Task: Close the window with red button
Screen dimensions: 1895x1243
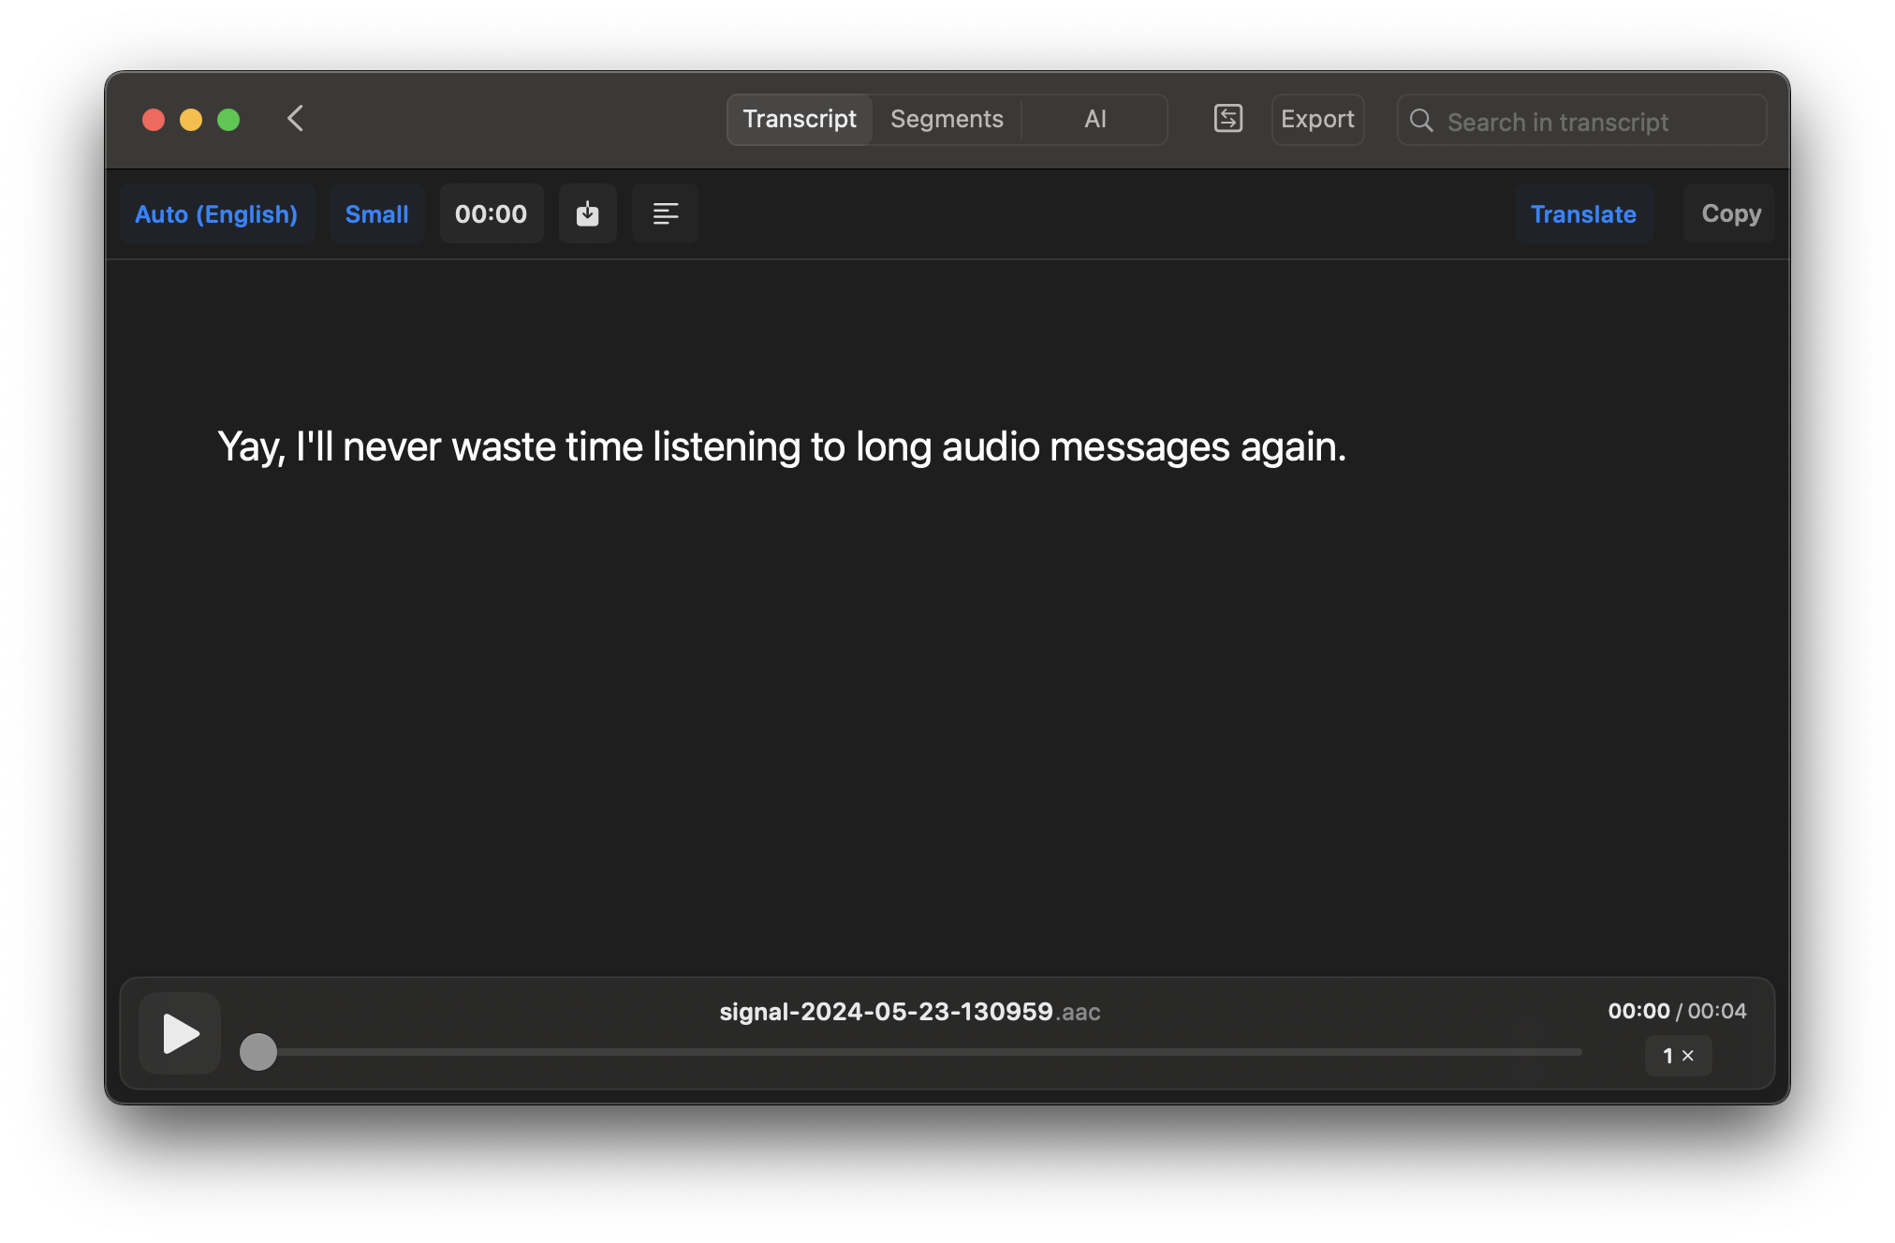Action: point(154,120)
